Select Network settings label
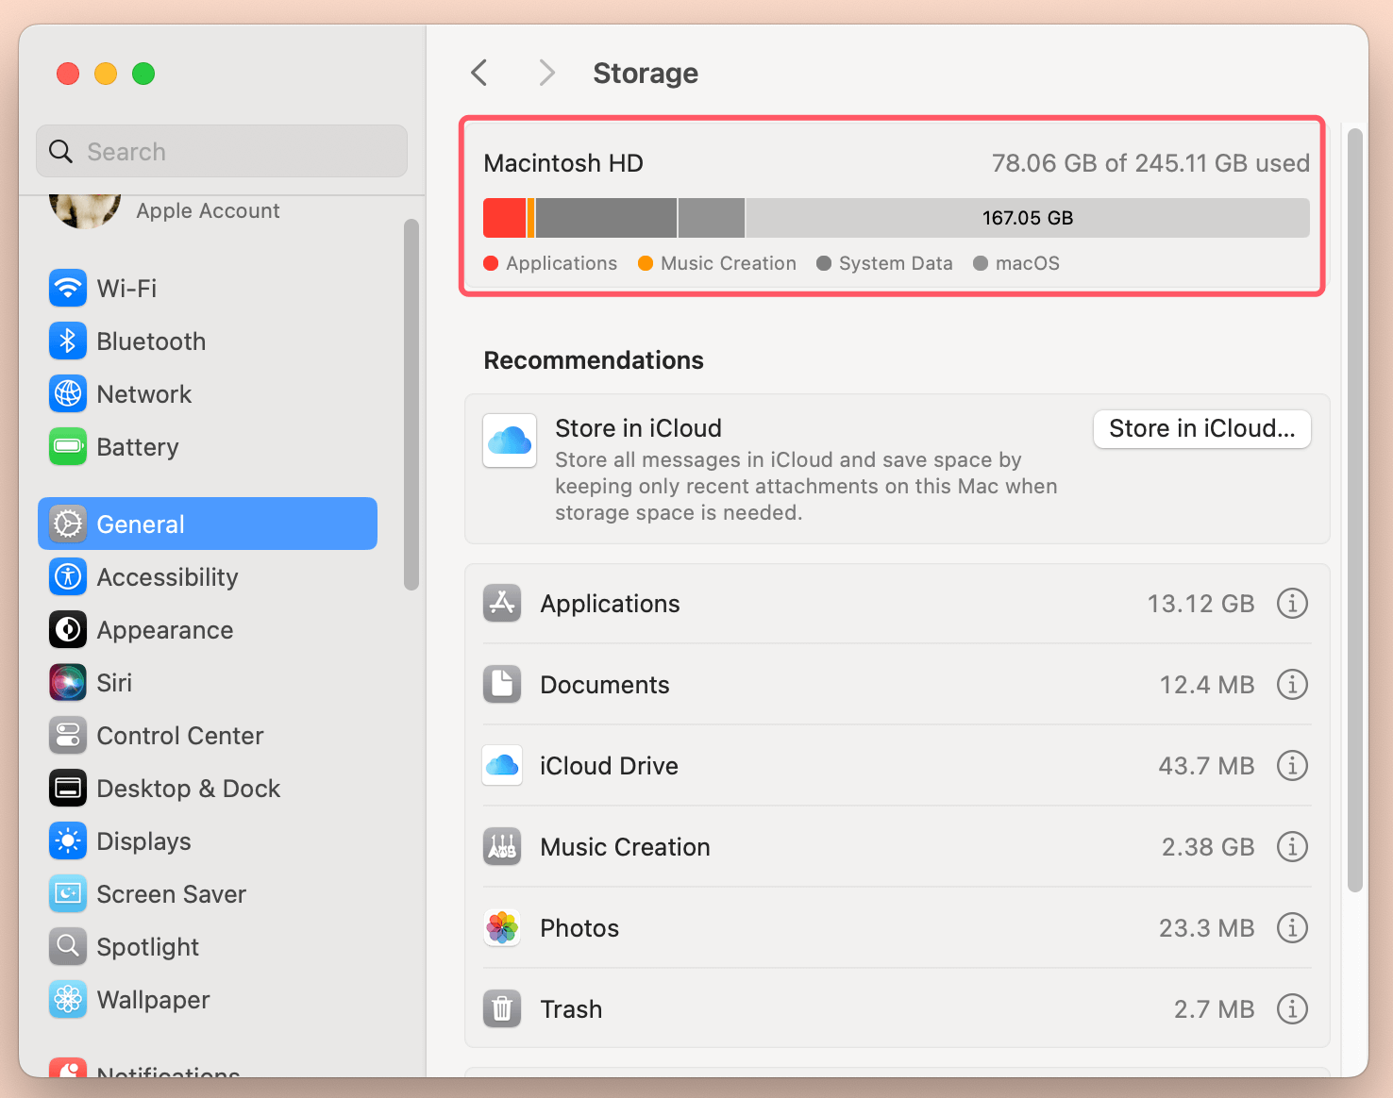Image resolution: width=1393 pixels, height=1098 pixels. (x=144, y=394)
